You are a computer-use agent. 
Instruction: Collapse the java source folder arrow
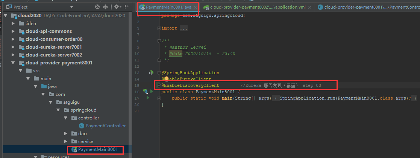36,86
